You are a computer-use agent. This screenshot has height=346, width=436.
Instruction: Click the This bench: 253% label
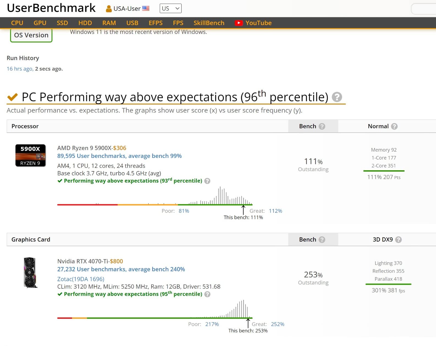[248, 331]
